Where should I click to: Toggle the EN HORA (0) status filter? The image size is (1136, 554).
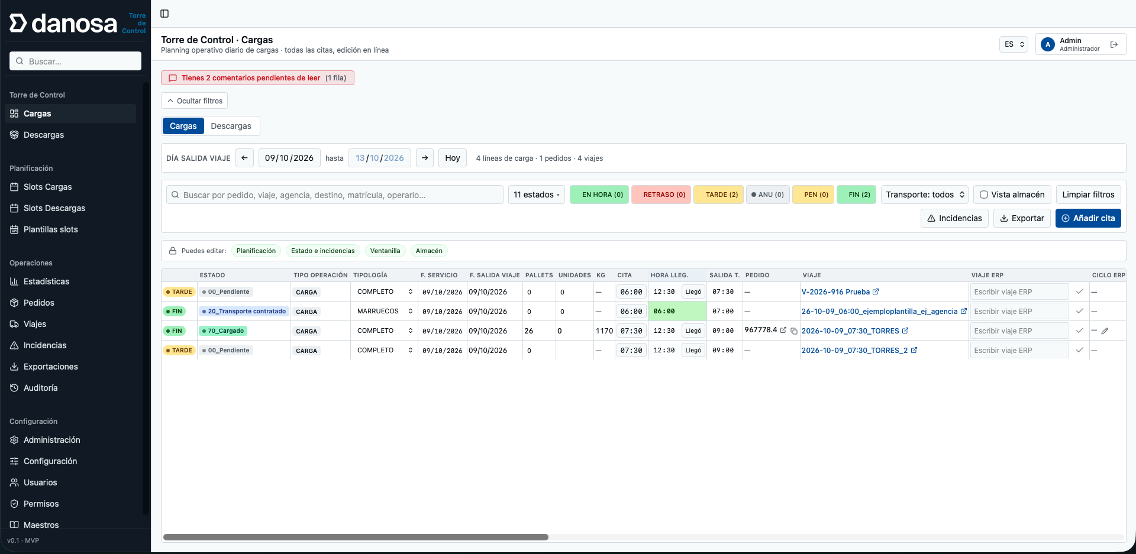point(599,195)
